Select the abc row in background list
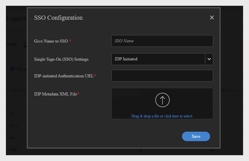 (x=12, y=137)
